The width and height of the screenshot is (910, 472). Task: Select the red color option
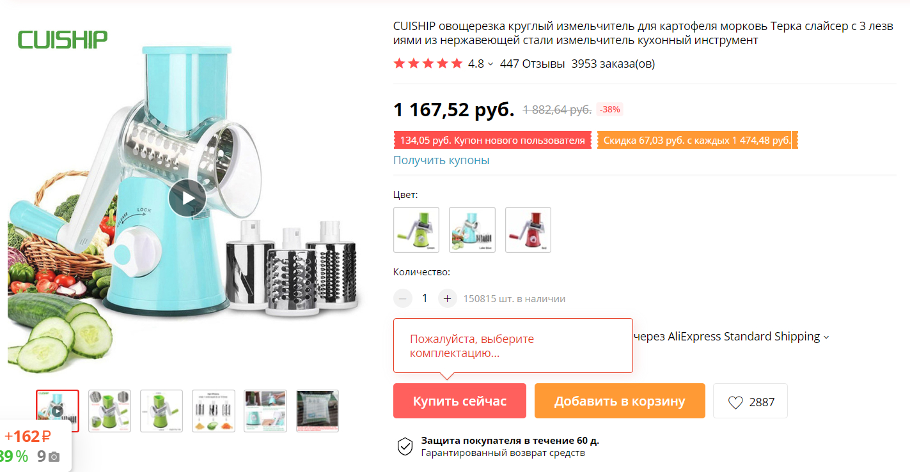click(x=528, y=230)
